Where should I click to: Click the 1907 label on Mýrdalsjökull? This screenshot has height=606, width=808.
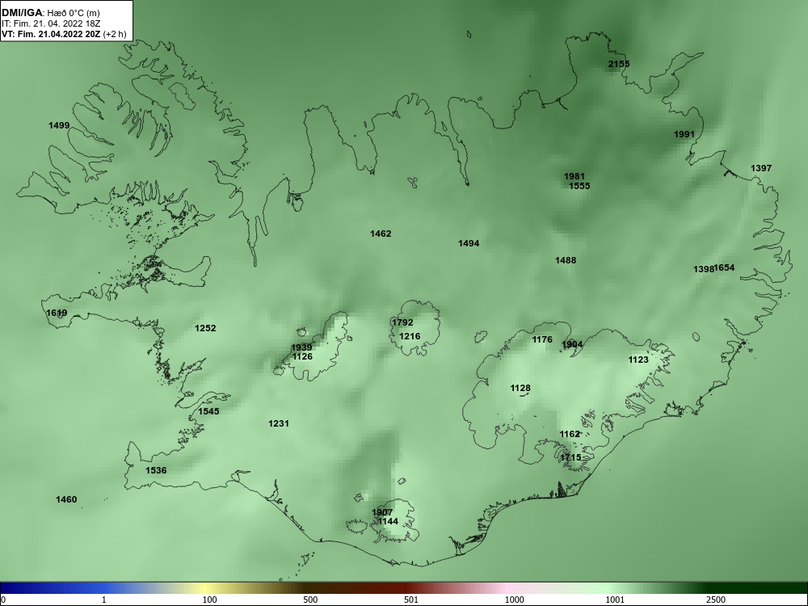click(382, 512)
